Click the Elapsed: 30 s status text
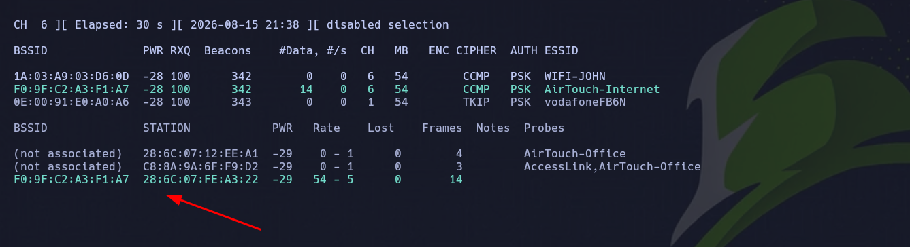The width and height of the screenshot is (910, 247). tap(105, 24)
